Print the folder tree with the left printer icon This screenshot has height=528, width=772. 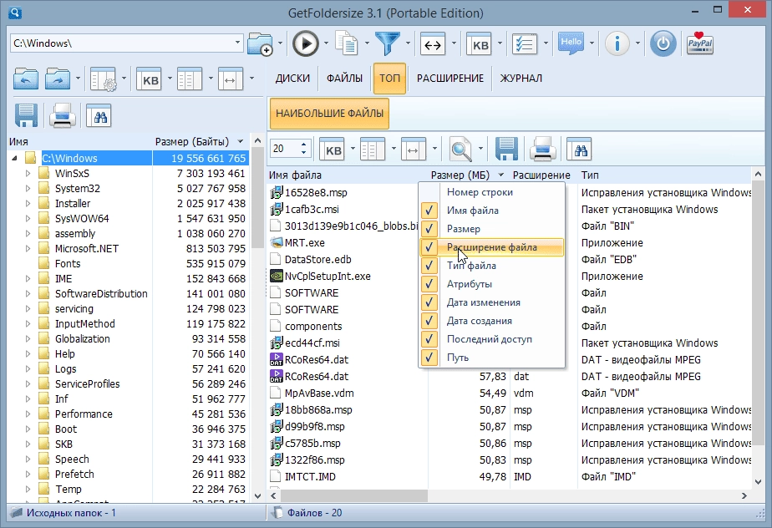62,116
